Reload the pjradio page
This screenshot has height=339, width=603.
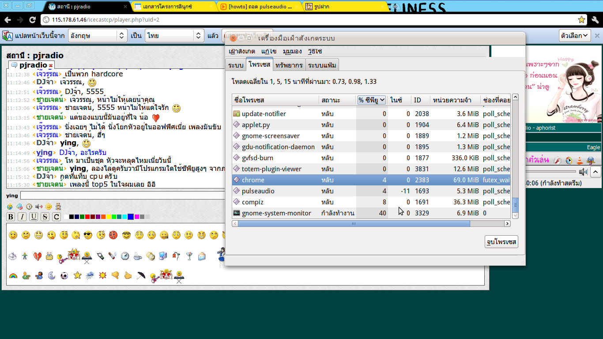(32, 20)
